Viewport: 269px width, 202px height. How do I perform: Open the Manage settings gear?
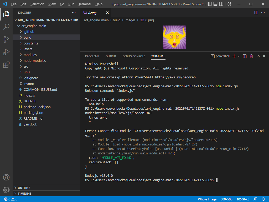pyautogui.click(x=6, y=190)
